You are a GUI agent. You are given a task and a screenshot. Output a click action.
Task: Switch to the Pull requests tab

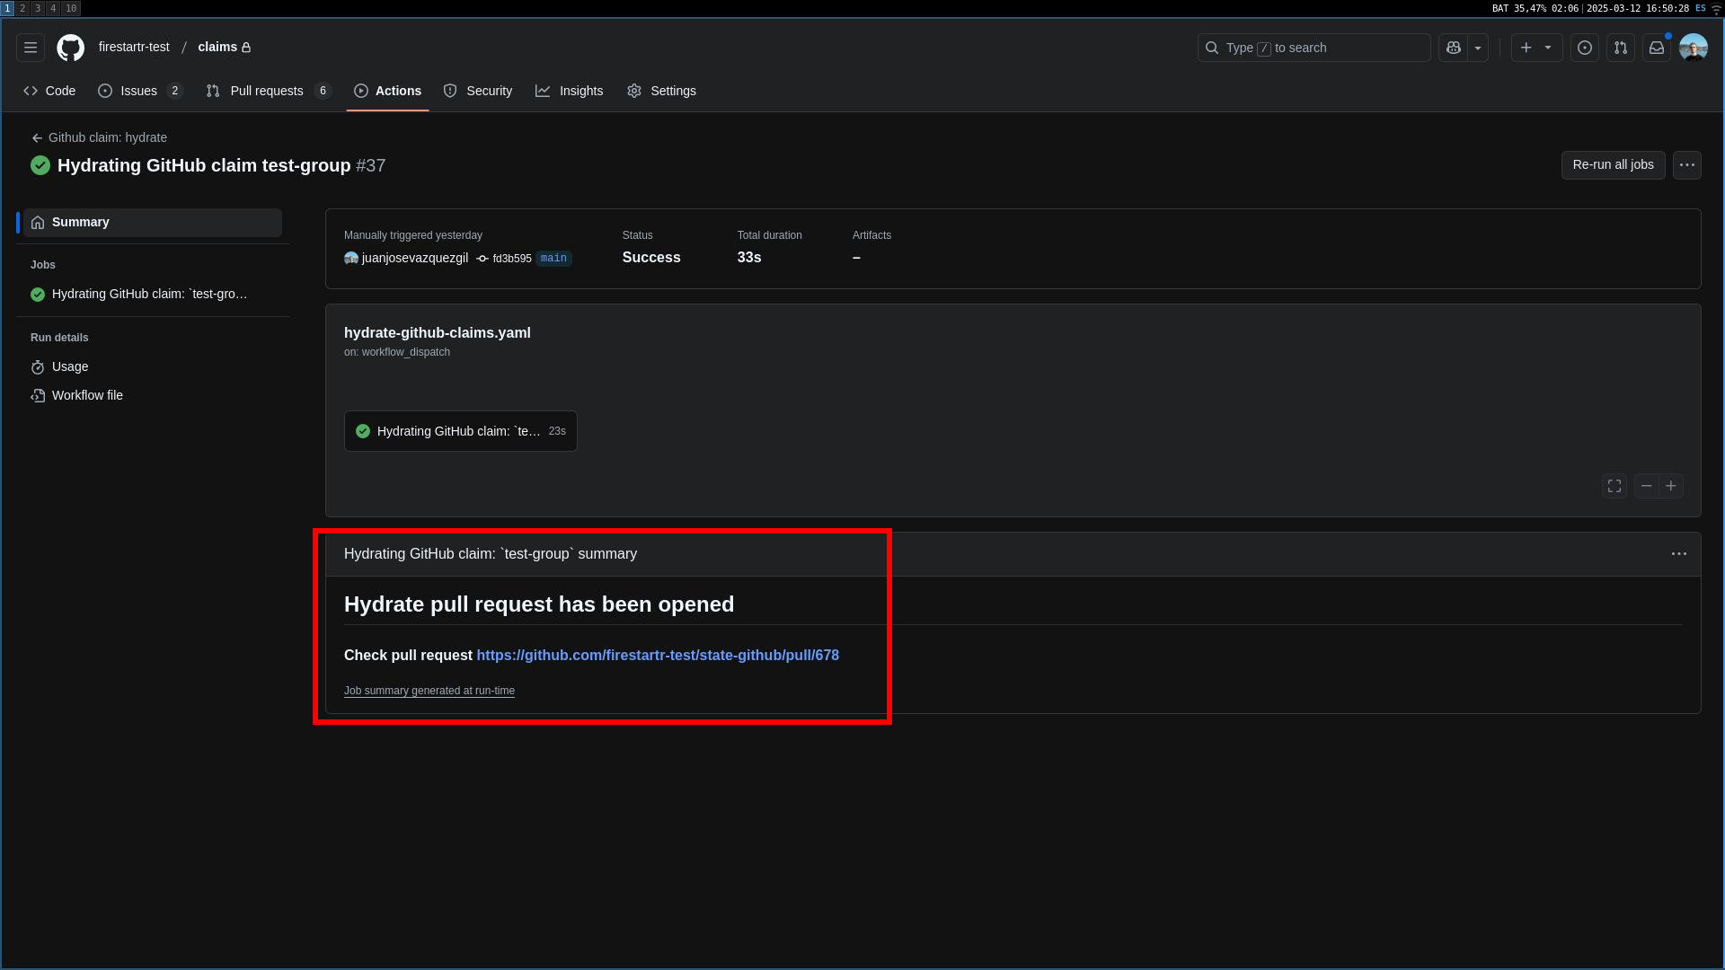click(267, 91)
